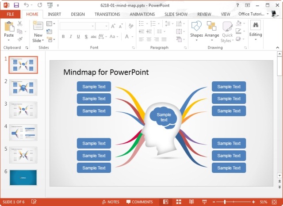Click the Paste clipboard icon
Screen dimensions: 283x206
tap(9, 27)
